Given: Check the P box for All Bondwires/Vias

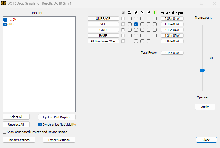Looking at the screenshot, I should [148, 41].
